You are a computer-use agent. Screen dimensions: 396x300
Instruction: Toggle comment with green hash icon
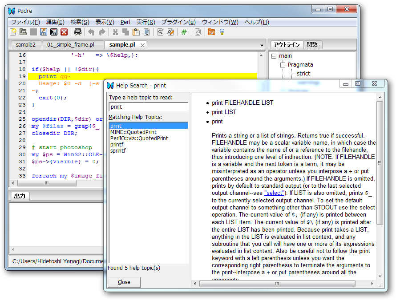coord(184,32)
